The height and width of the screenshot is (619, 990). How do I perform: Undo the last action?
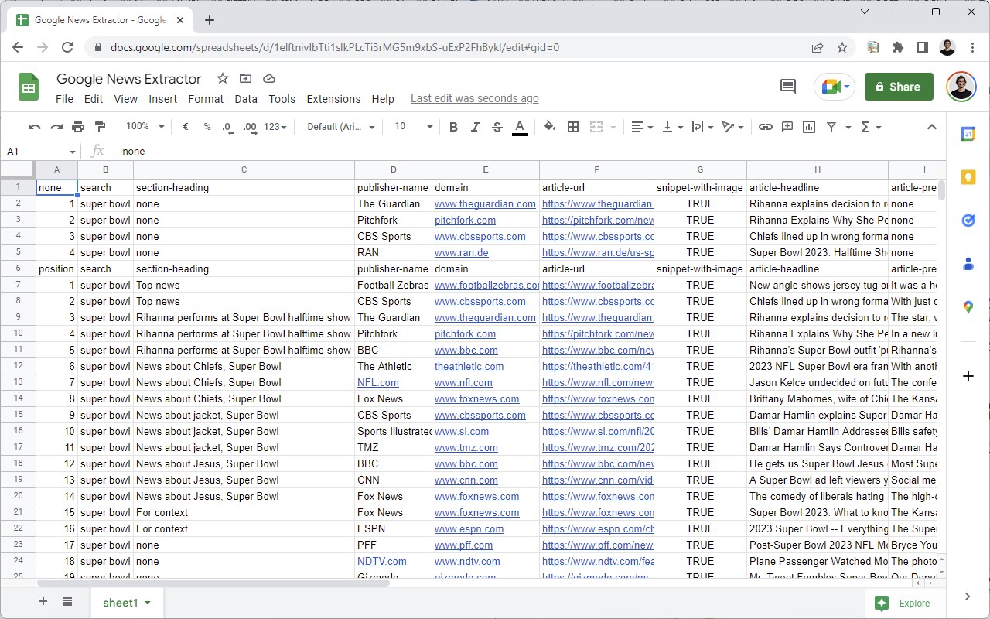[x=34, y=127]
